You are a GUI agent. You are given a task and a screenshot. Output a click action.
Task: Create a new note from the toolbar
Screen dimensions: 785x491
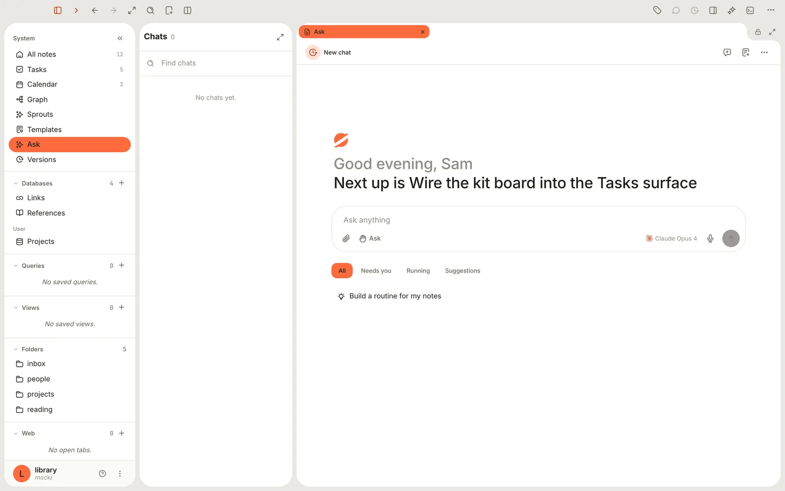point(169,10)
